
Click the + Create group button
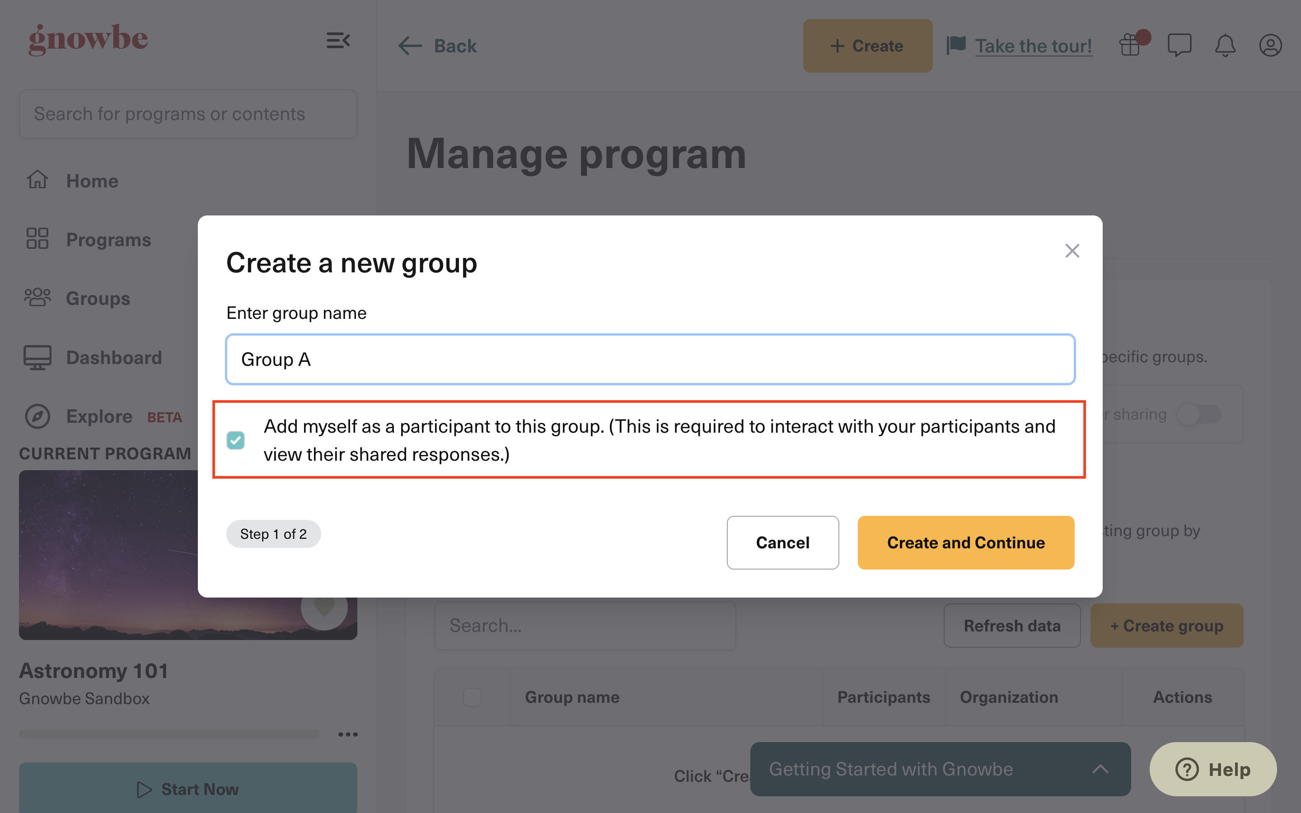pyautogui.click(x=1166, y=626)
